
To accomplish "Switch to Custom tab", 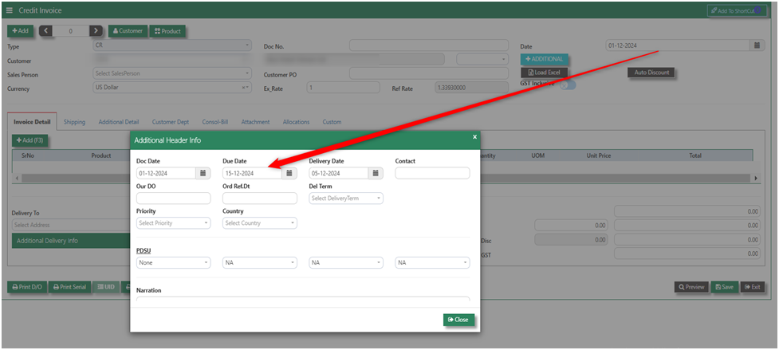I will (x=332, y=122).
